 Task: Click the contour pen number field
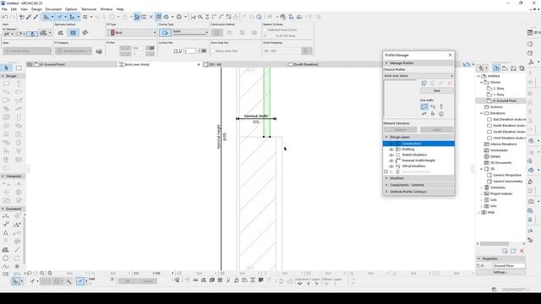pyautogui.click(x=189, y=51)
